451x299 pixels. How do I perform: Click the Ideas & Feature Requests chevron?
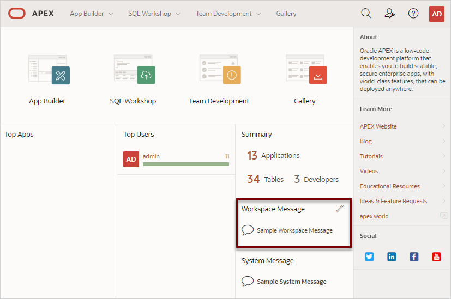point(444,201)
